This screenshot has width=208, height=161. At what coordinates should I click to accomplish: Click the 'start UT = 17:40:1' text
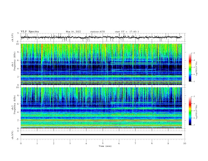pyautogui.click(x=127, y=32)
